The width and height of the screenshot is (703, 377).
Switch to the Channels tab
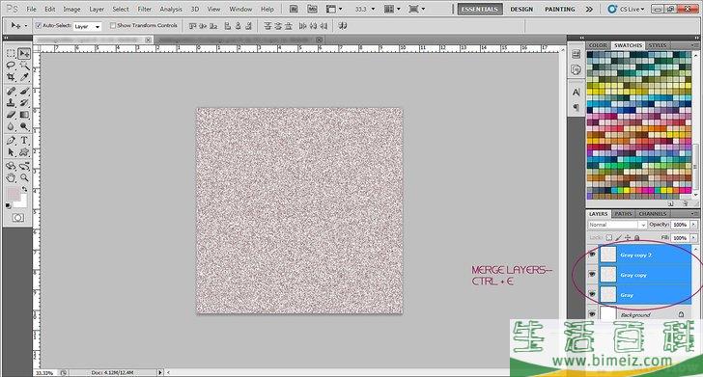click(653, 214)
